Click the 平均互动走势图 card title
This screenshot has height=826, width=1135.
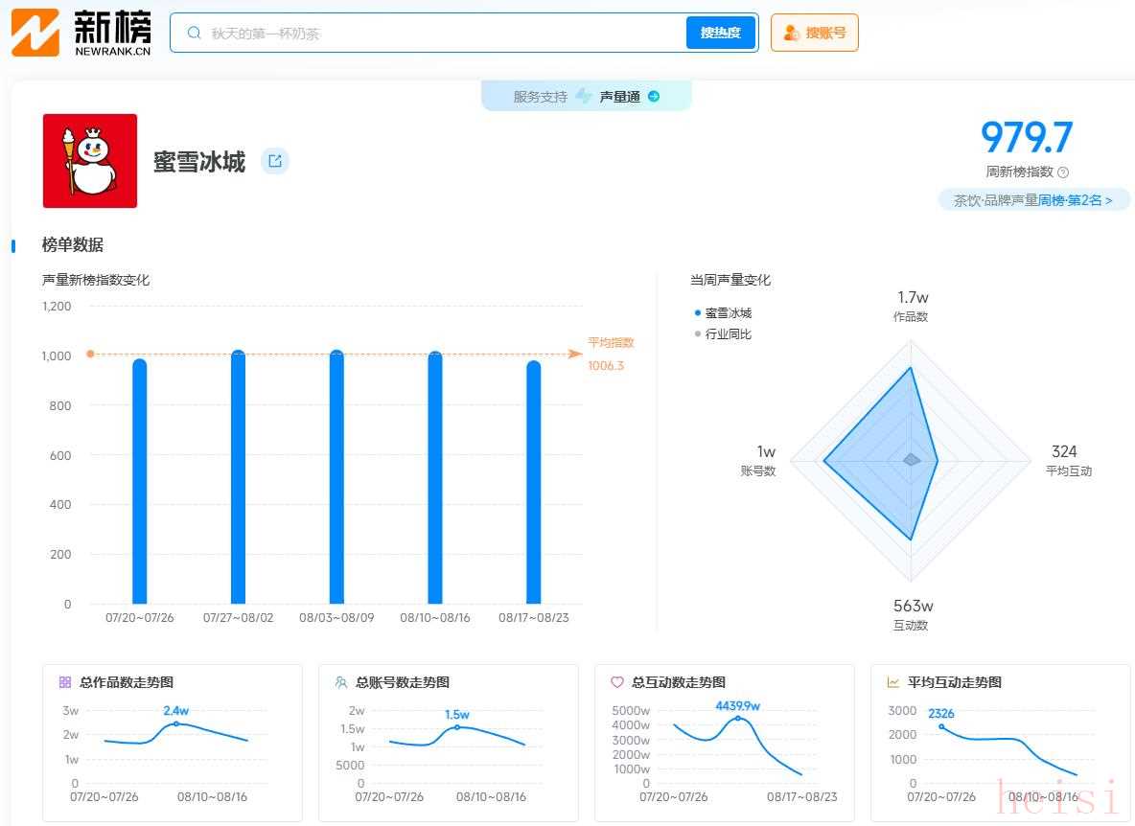(955, 682)
